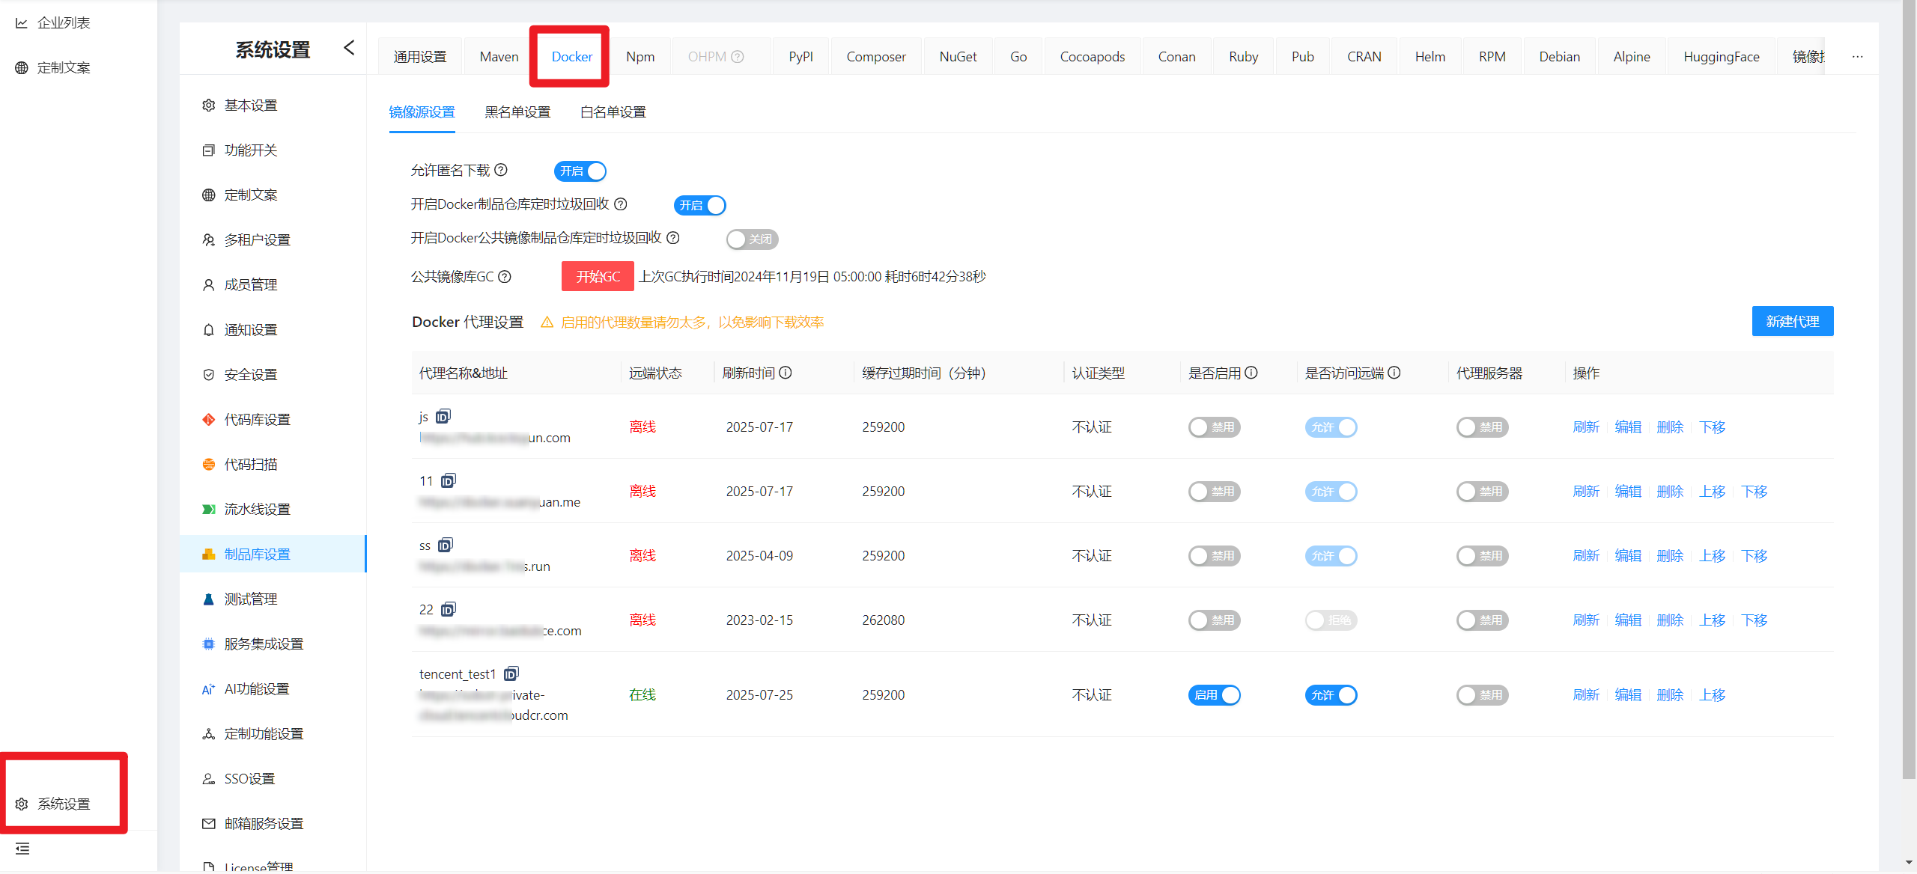1917x874 pixels.
Task: Enable Docker公共镜像制品仓库定时垃圾回收
Action: pos(752,239)
